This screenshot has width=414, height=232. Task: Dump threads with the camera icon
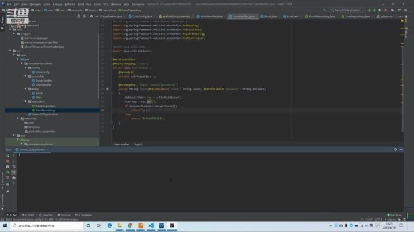coord(7,167)
